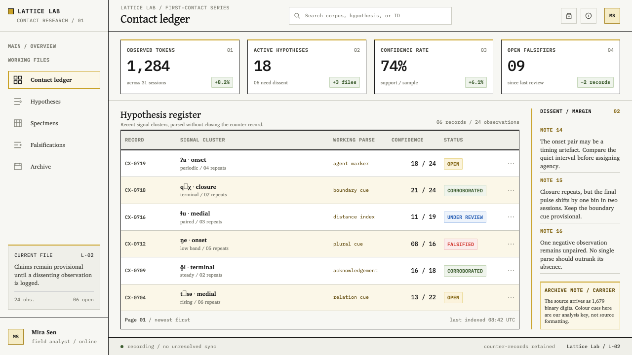
Task: Click the "+3 files" badge
Action: 345,82
